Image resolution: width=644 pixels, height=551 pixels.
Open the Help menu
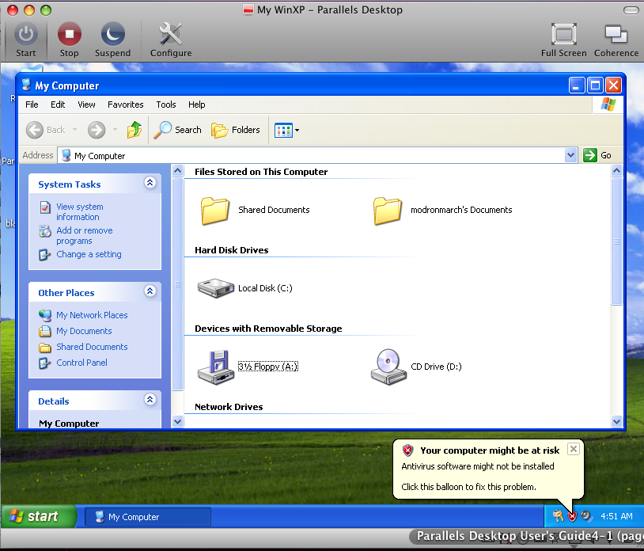[x=196, y=104]
